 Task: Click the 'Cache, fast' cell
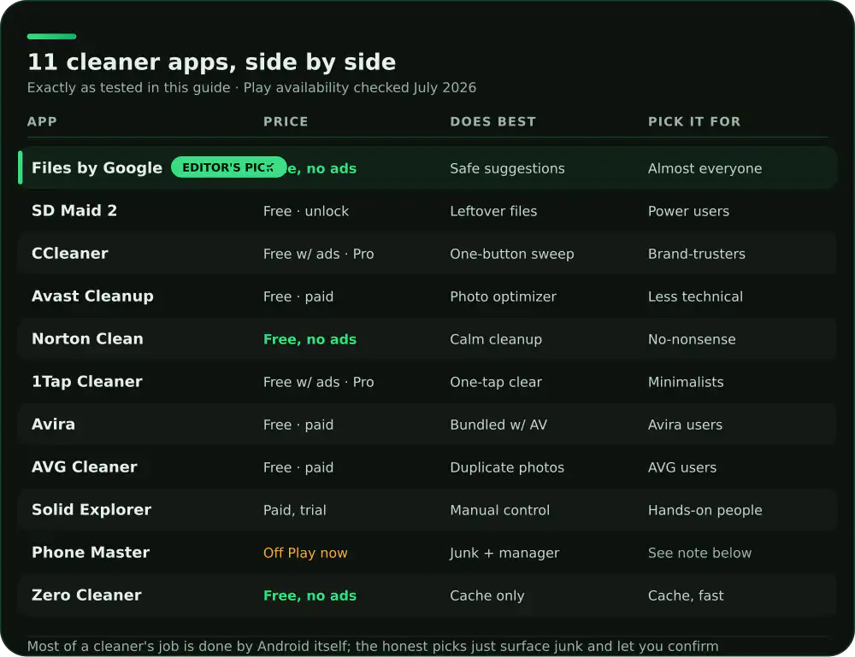(x=686, y=595)
